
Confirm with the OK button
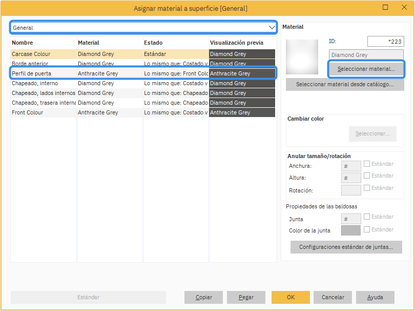(x=291, y=297)
